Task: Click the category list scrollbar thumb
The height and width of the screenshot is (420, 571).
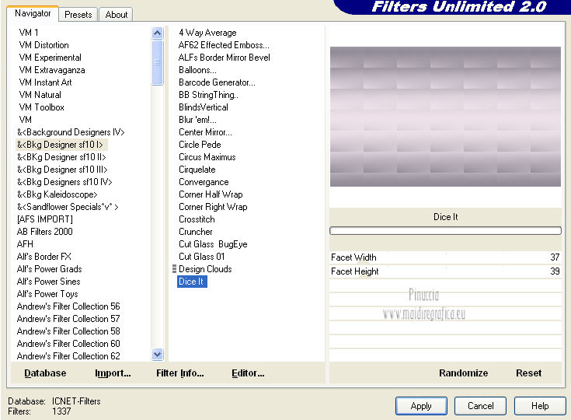Action: click(x=157, y=62)
